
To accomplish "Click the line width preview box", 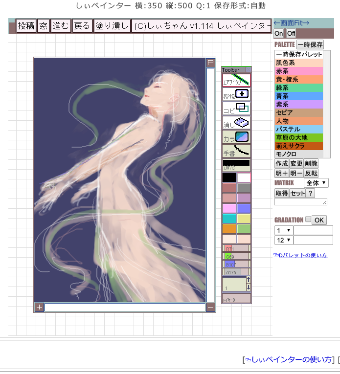I will click(x=234, y=284).
